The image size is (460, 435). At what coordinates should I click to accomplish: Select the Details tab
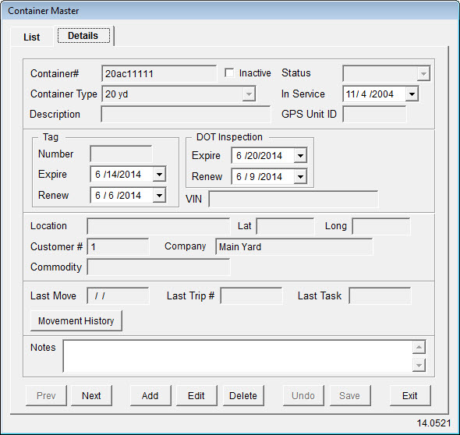[x=83, y=36]
